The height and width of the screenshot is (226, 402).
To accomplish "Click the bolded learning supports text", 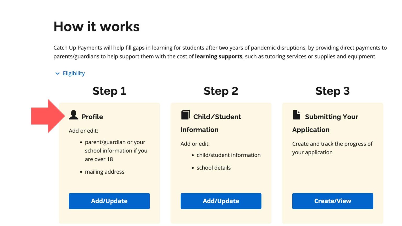I will coord(219,56).
